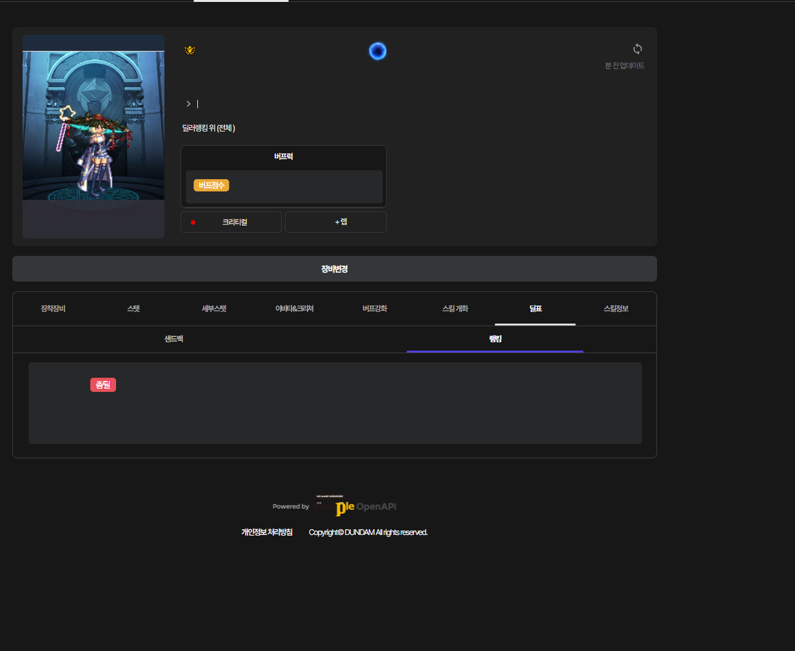Open the 장착장비 tab
This screenshot has width=795, height=651.
pyautogui.click(x=53, y=309)
